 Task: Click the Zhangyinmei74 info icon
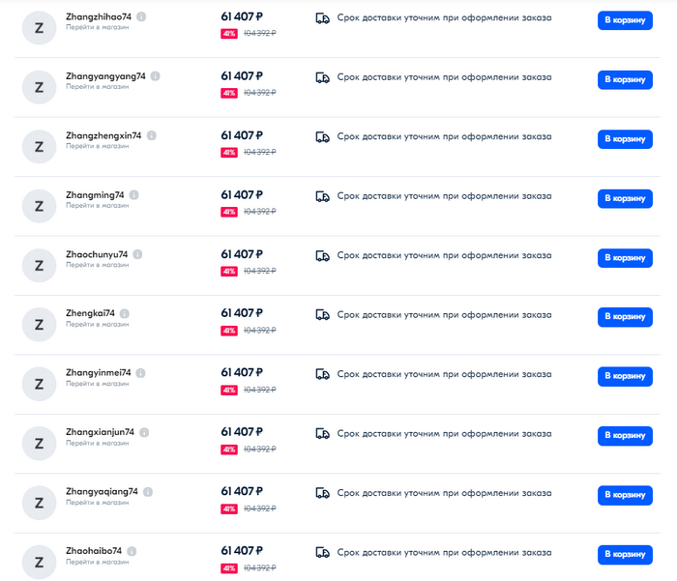coord(141,373)
